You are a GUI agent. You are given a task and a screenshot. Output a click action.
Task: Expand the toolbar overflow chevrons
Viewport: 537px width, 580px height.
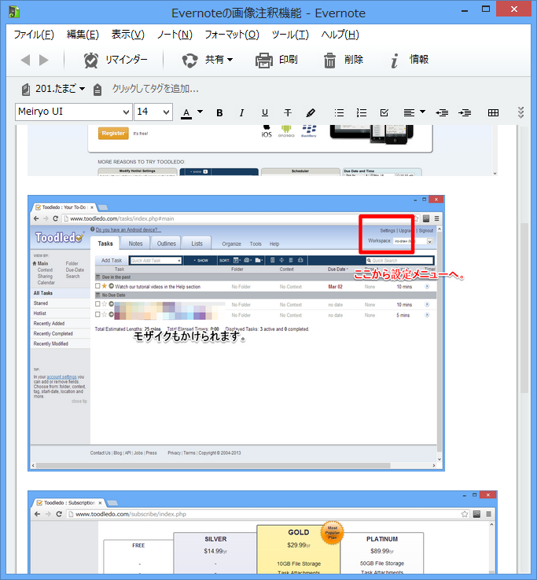pyautogui.click(x=520, y=112)
